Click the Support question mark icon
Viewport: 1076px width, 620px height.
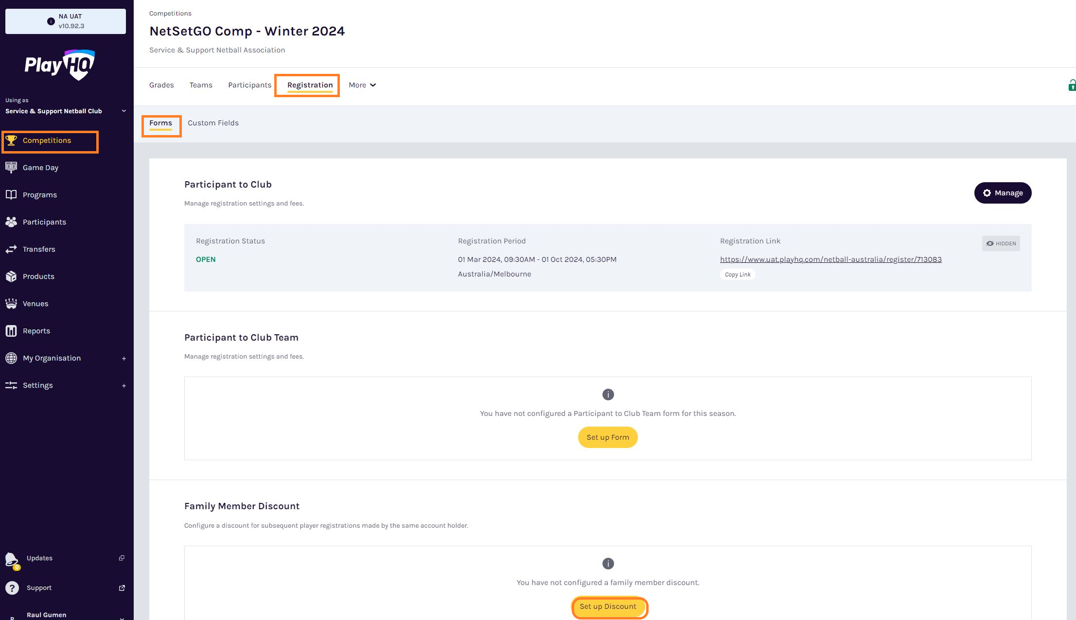coord(12,588)
